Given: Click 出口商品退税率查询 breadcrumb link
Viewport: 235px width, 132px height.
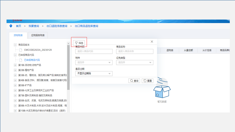Looking at the screenshot, I should point(86,26).
